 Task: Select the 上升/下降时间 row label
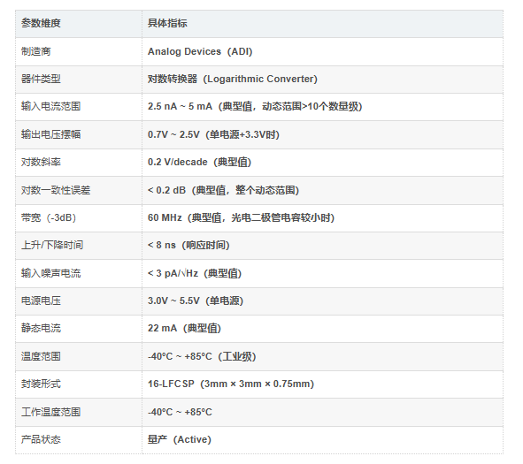[x=52, y=245]
